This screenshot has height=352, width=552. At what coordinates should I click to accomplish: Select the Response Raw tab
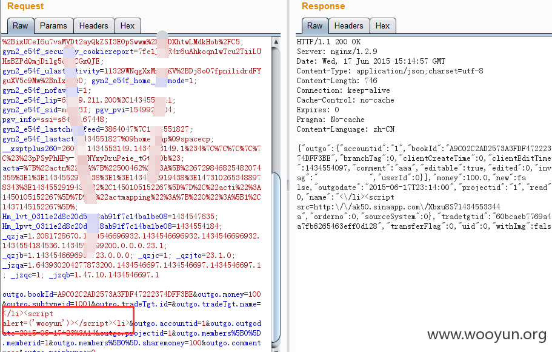click(314, 25)
